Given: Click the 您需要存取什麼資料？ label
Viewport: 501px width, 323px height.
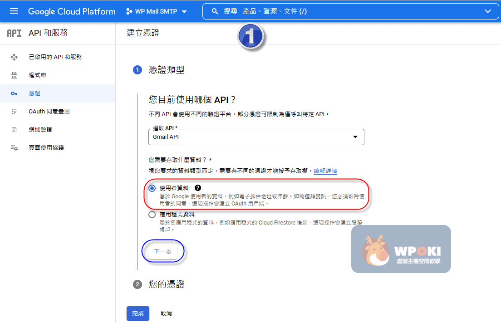Looking at the screenshot, I should [180, 160].
